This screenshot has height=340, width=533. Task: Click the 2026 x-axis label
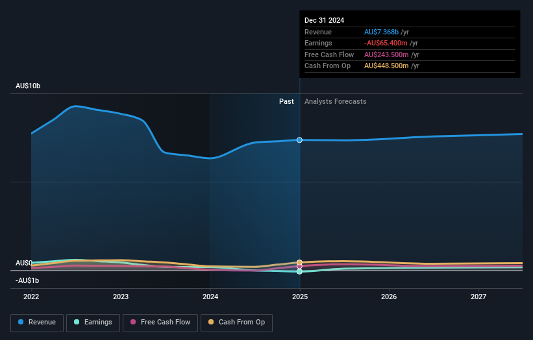pyautogui.click(x=389, y=297)
